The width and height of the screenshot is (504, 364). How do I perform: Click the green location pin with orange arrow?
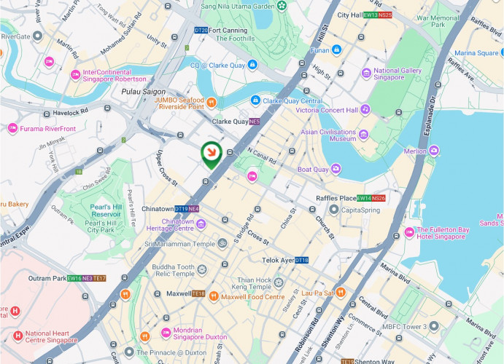coord(212,155)
